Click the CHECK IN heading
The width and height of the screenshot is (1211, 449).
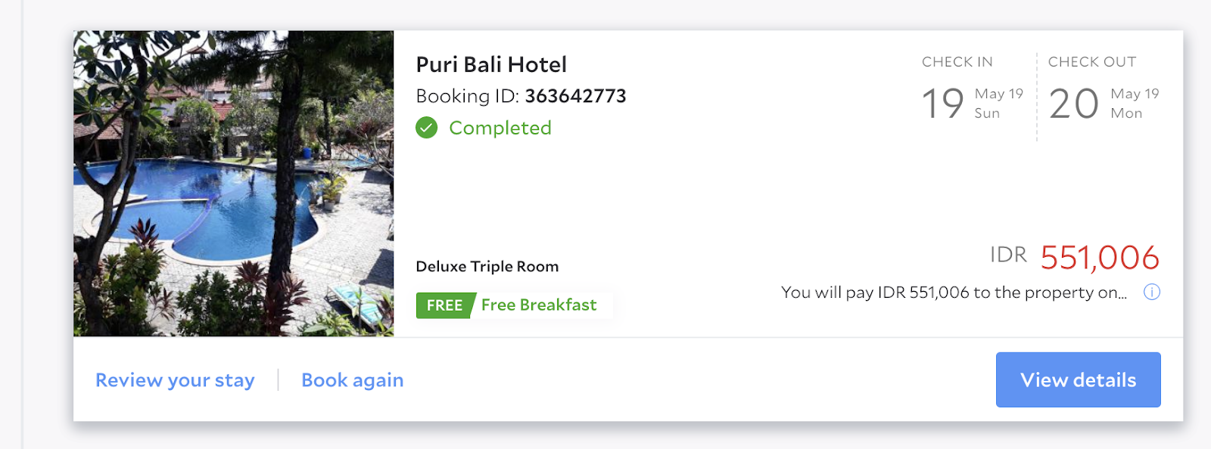(x=957, y=62)
